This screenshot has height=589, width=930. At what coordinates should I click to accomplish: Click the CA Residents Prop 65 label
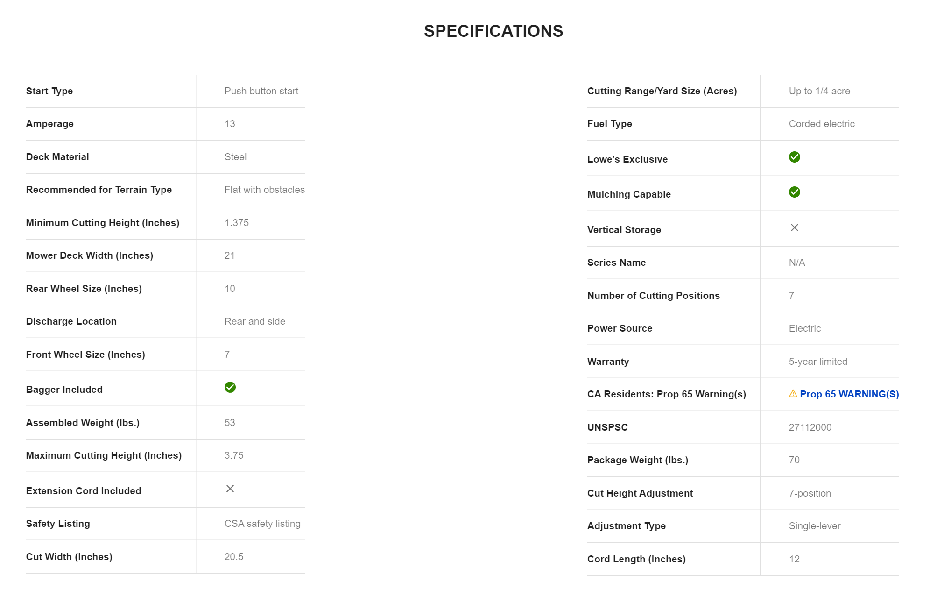click(666, 394)
